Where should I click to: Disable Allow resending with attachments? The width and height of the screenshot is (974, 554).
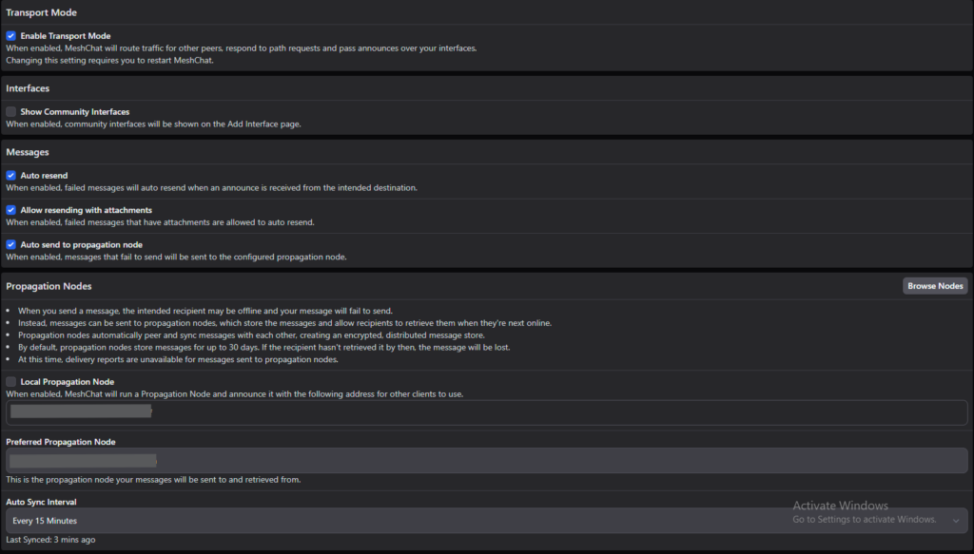(x=11, y=210)
